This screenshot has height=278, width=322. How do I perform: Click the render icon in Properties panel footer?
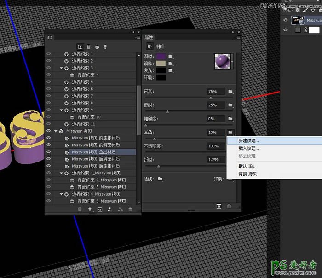pos(219,206)
